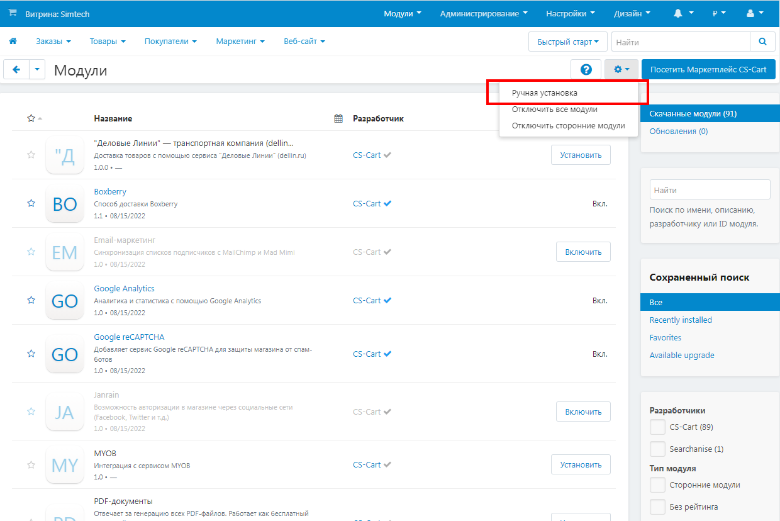Go to dashboard via home icon
780x521 pixels.
coord(13,42)
